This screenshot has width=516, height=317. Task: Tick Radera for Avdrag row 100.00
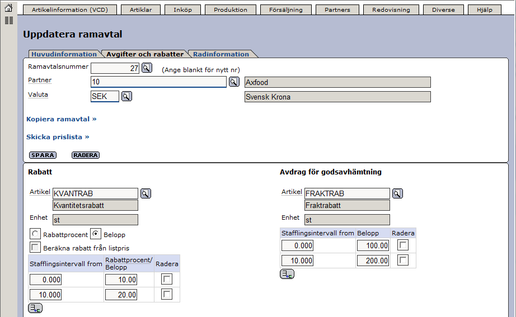point(403,245)
